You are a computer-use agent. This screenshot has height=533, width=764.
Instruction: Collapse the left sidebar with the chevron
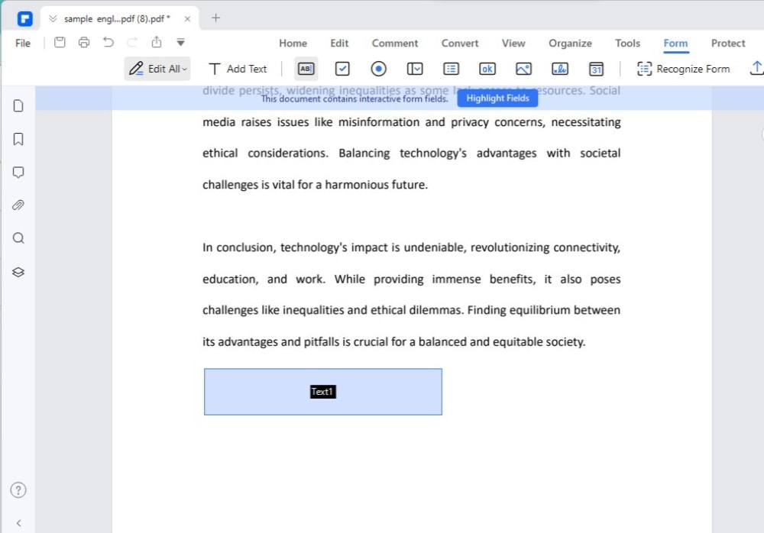(18, 523)
